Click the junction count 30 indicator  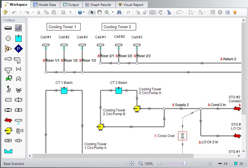click(239, 163)
